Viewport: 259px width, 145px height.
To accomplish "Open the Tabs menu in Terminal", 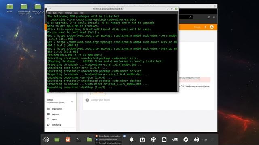I will [x=76, y=13].
